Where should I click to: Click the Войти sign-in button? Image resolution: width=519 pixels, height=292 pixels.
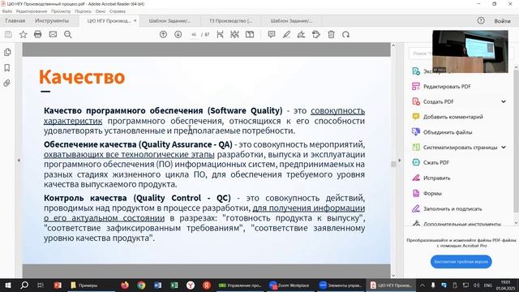502,21
